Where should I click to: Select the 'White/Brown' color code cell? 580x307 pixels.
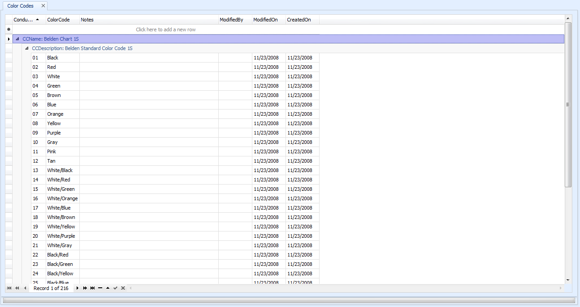(62, 217)
